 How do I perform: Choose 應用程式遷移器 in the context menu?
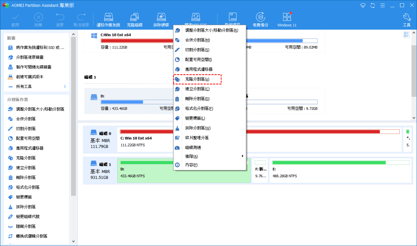pos(210,69)
